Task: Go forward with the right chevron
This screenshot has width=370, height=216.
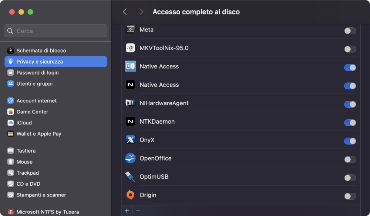Action: [x=141, y=12]
